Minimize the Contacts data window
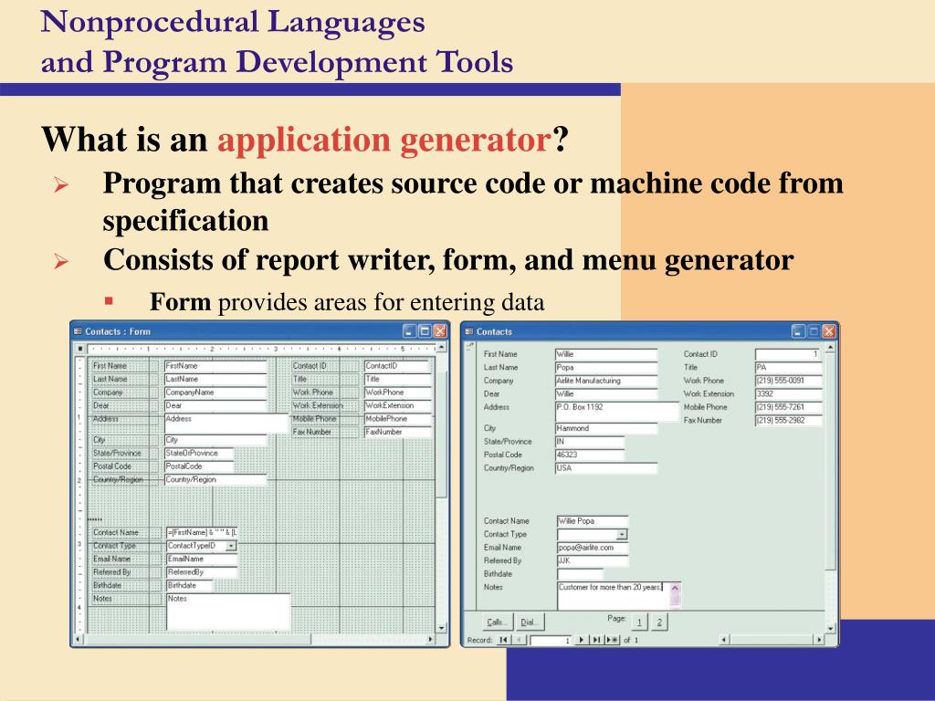 pos(798,331)
